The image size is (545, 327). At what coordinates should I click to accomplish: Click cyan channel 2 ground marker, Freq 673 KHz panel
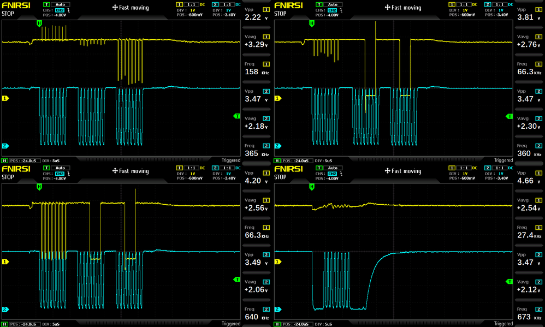(x=278, y=310)
